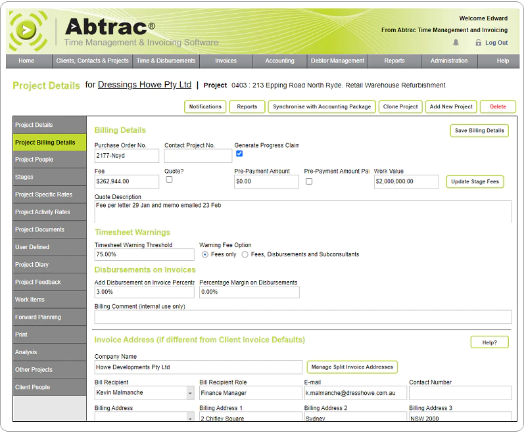Open the Invoices menu
The height and width of the screenshot is (433, 526).
226,61
